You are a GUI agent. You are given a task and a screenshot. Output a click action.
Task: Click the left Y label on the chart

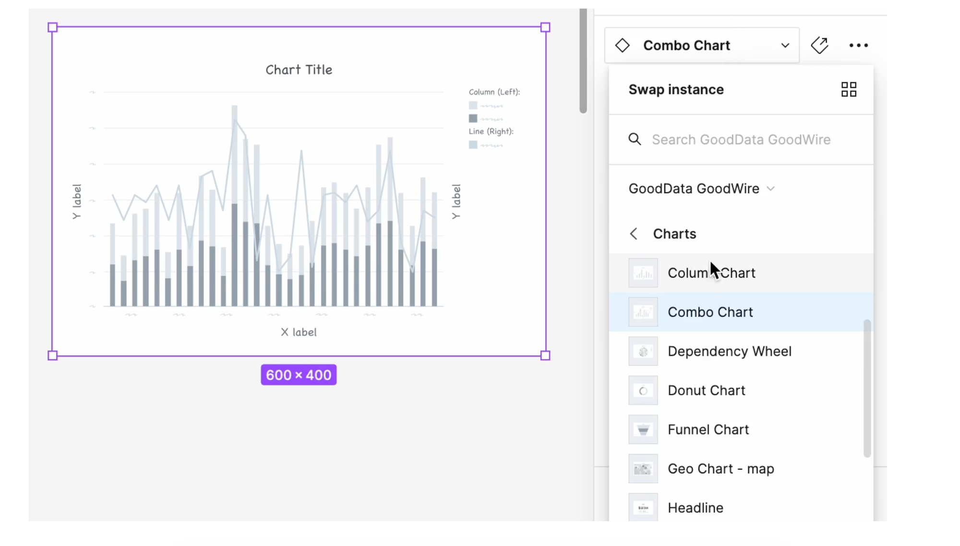(76, 202)
